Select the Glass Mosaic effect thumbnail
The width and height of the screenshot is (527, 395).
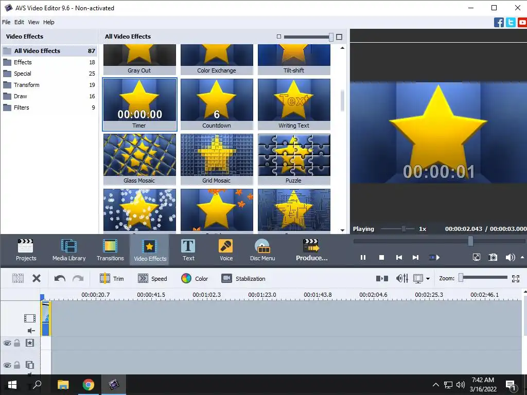[x=139, y=159]
